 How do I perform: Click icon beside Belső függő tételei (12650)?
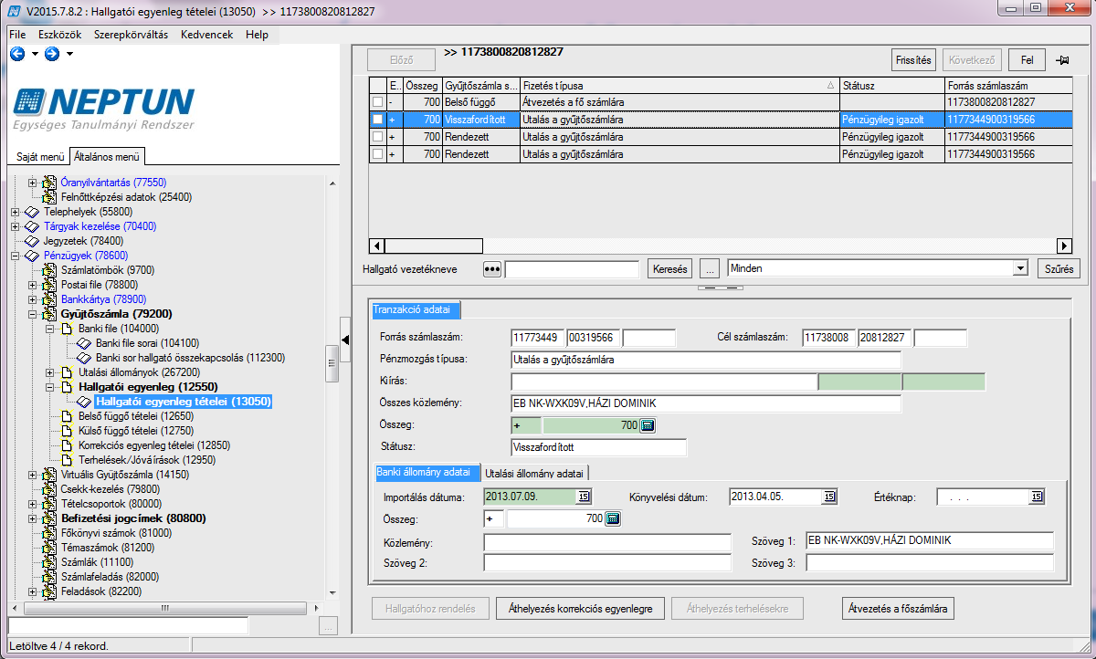coord(67,416)
